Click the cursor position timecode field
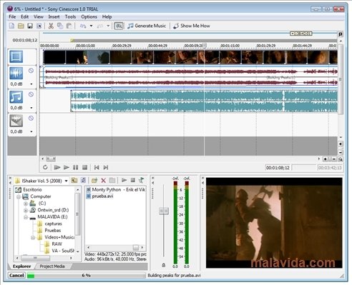The height and width of the screenshot is (285, 352). [278, 168]
